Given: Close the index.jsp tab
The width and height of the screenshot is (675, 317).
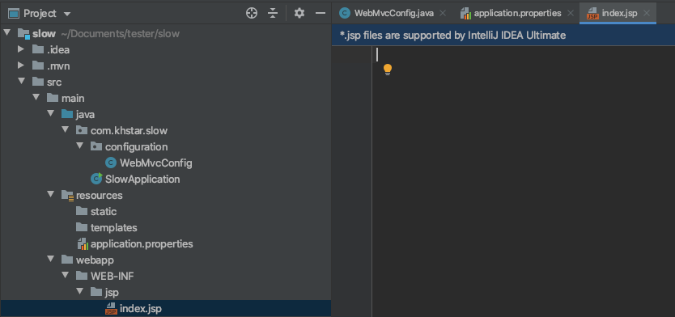Looking at the screenshot, I should (x=646, y=13).
